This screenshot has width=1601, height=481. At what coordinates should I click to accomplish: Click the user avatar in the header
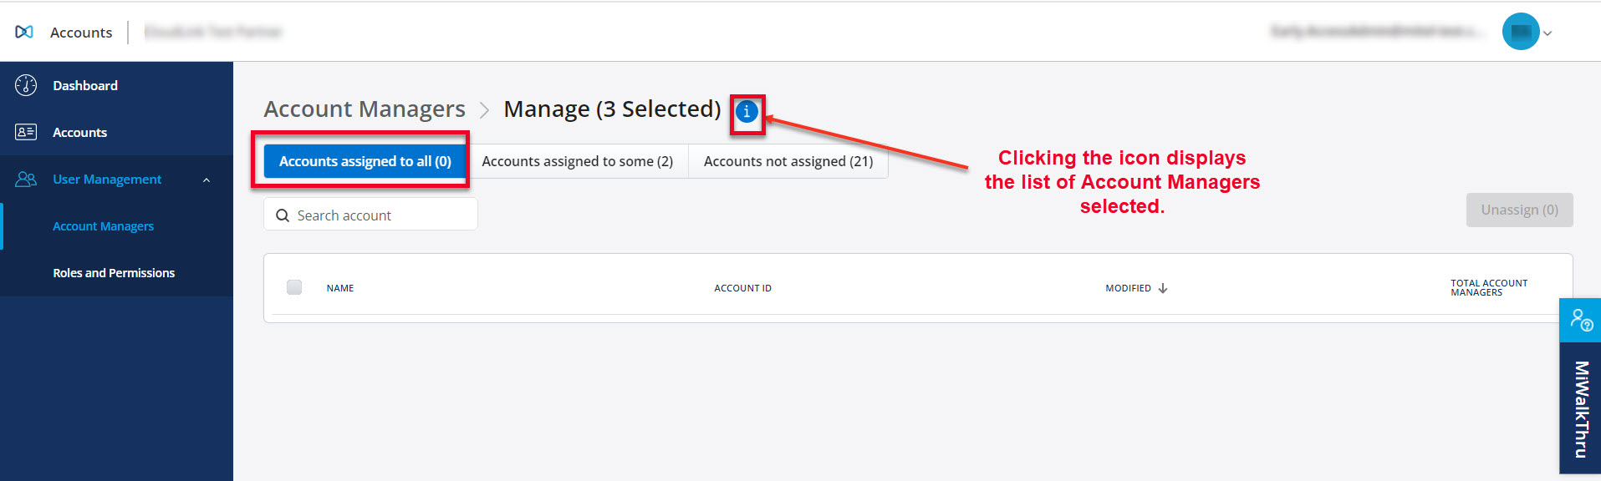(1520, 32)
